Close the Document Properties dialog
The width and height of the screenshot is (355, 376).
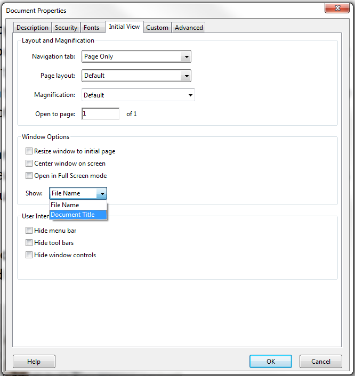point(337,8)
